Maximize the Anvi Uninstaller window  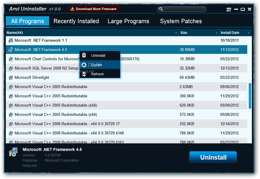coord(243,10)
